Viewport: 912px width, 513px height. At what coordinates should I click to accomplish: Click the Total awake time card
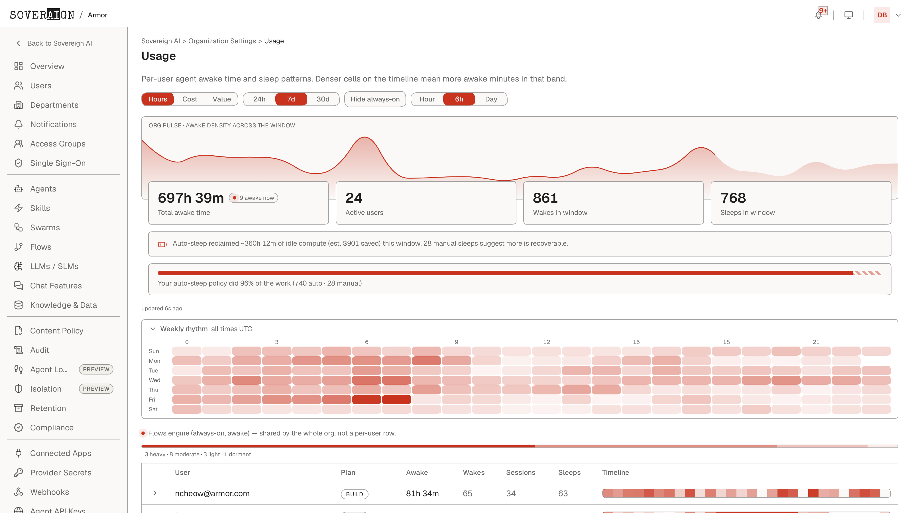point(238,203)
